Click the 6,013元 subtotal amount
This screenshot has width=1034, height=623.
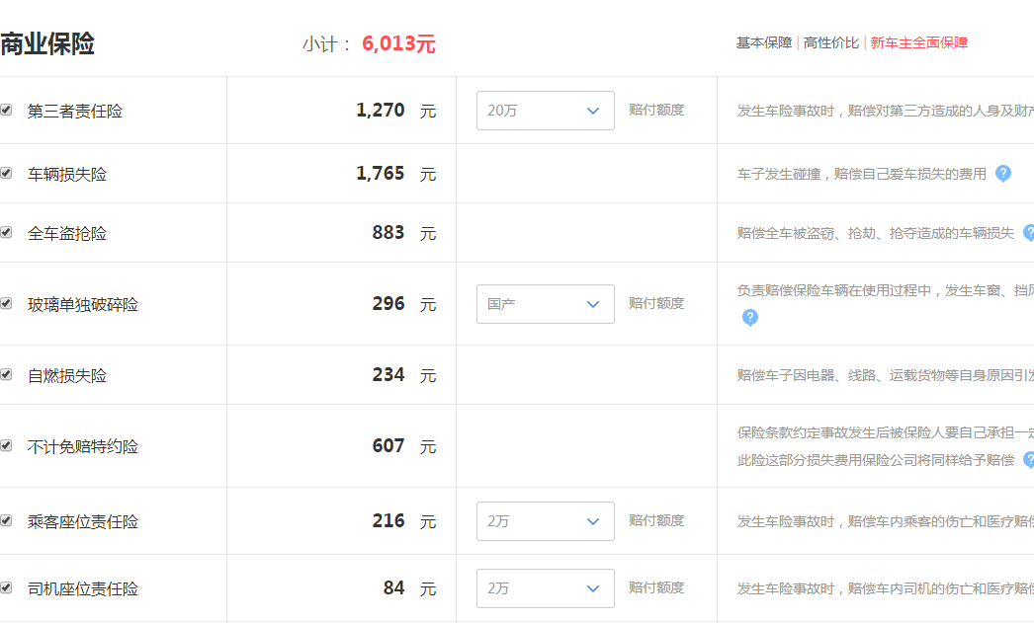click(x=399, y=44)
